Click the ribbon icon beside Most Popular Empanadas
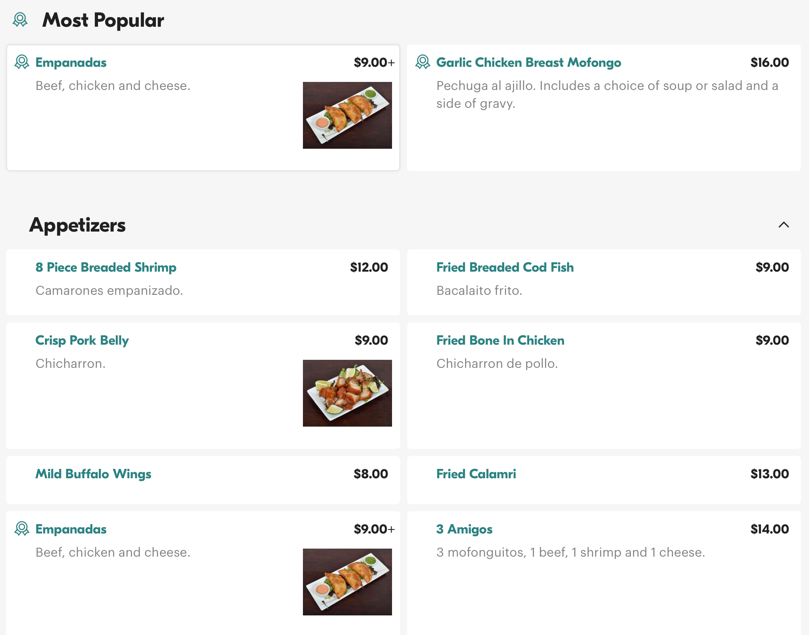The height and width of the screenshot is (635, 809). (x=21, y=62)
